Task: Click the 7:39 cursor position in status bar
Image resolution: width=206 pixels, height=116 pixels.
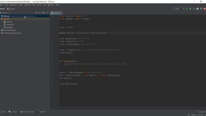Action: point(188,115)
